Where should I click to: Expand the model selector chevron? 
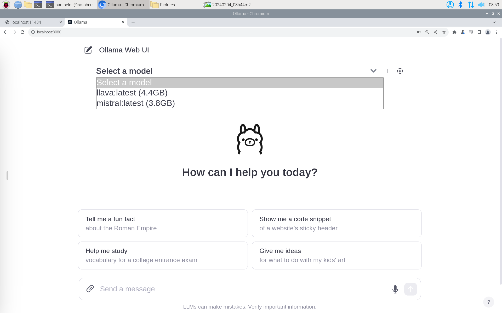click(x=373, y=71)
